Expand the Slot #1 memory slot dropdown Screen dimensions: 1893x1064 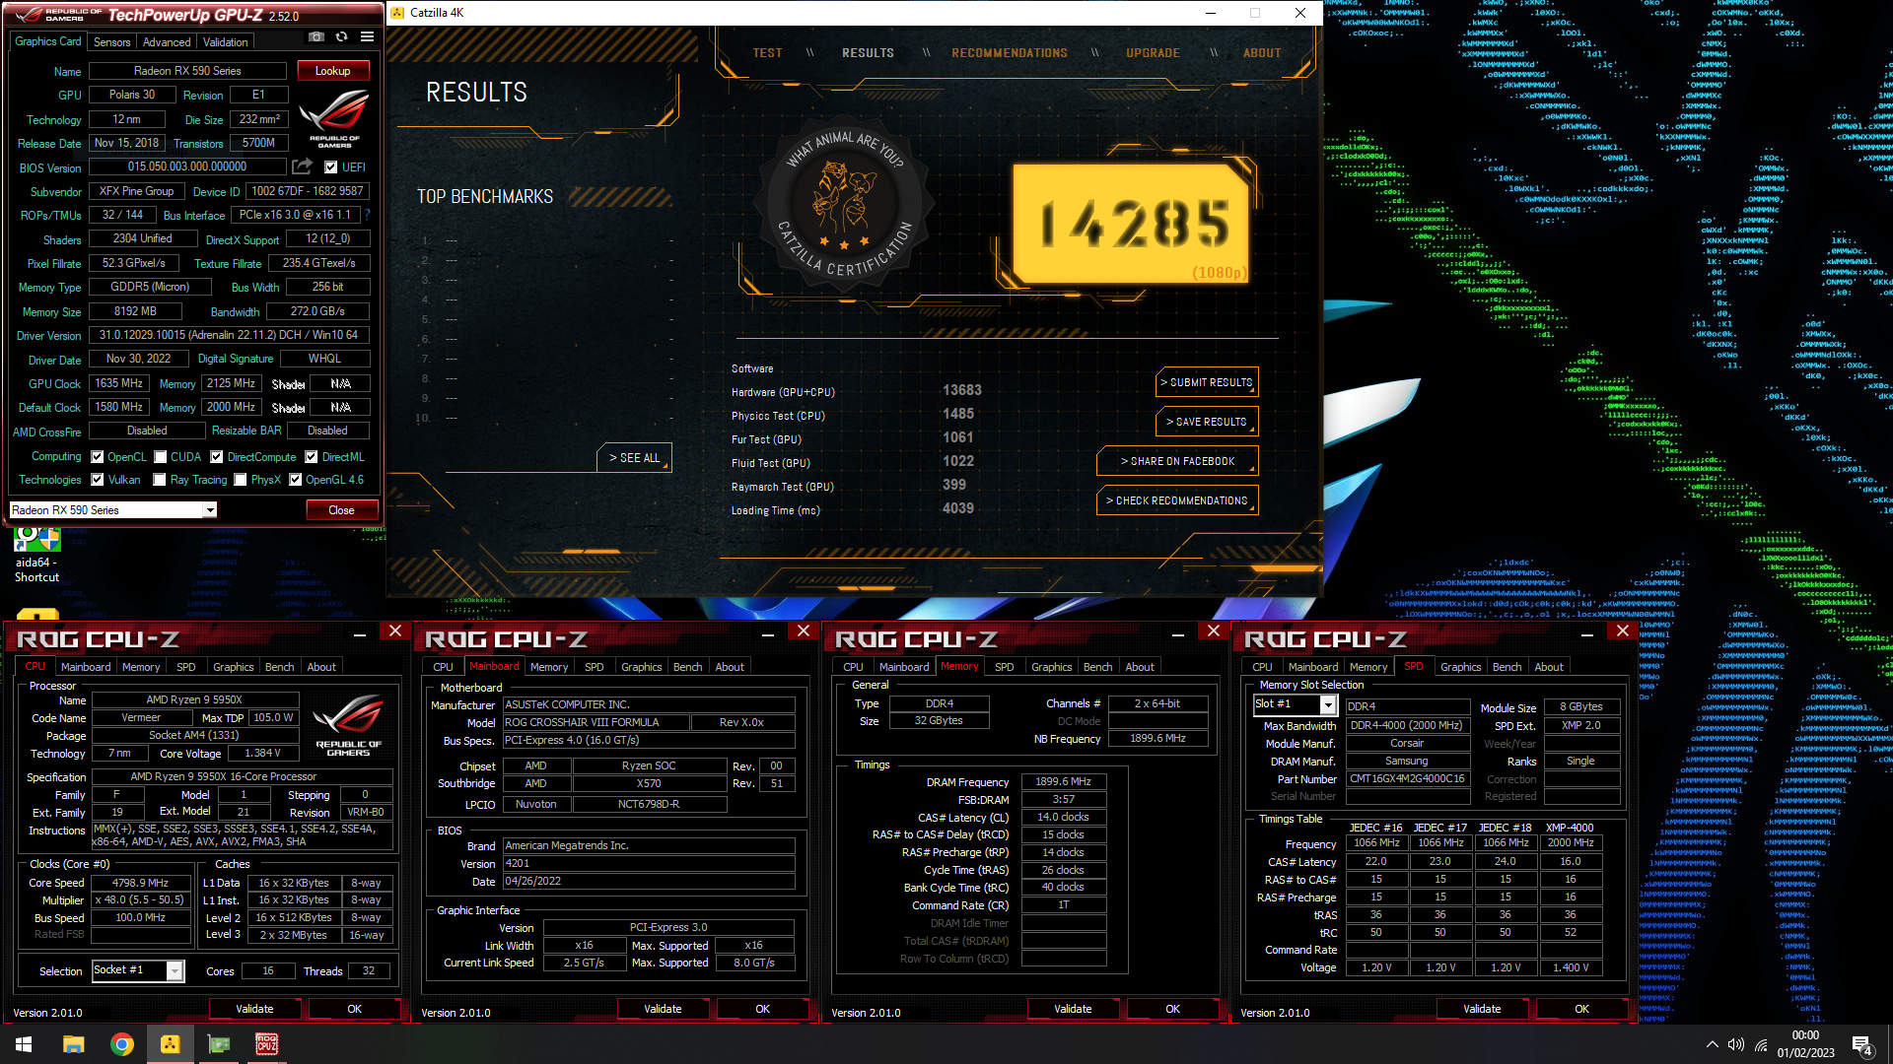(x=1328, y=704)
